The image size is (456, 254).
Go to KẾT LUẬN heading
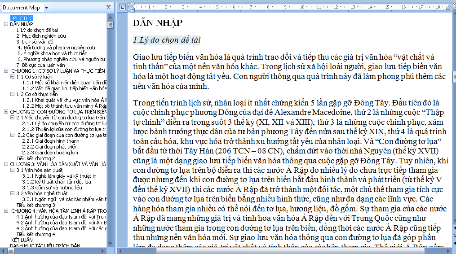click(x=22, y=240)
